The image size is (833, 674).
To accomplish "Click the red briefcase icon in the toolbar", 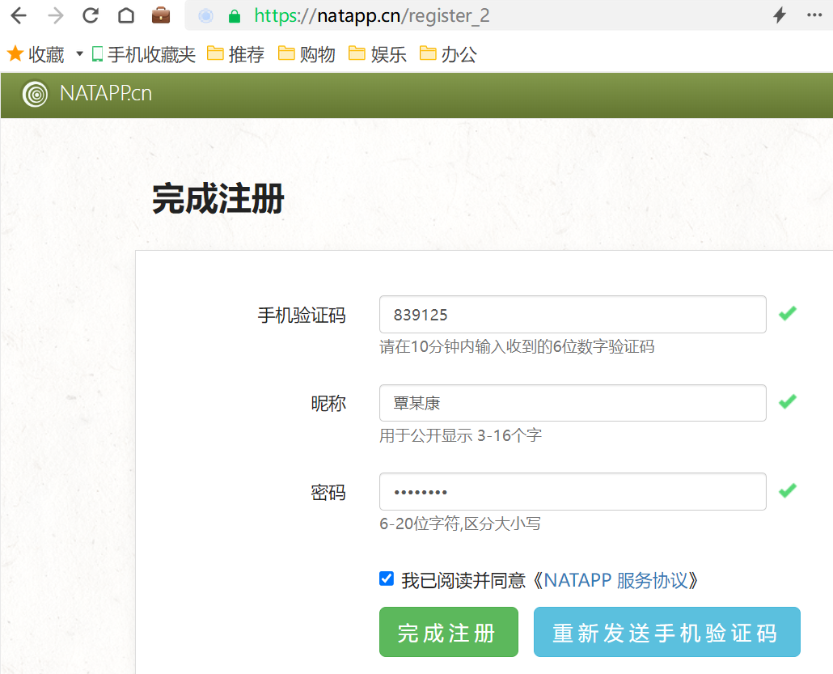I will [161, 15].
